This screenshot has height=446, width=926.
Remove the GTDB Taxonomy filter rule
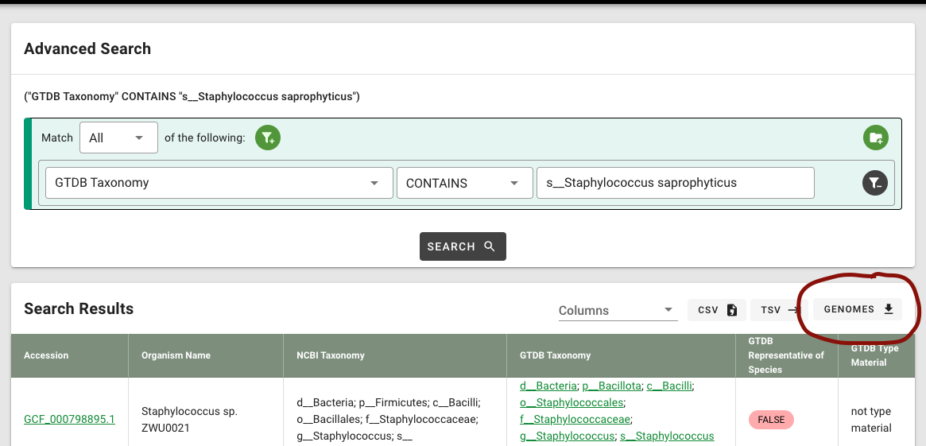[875, 183]
